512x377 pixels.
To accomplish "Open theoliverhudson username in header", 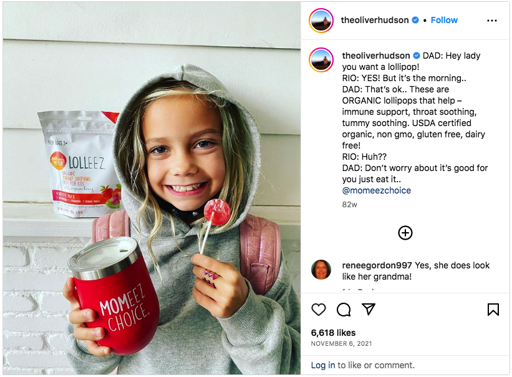I will pos(375,20).
